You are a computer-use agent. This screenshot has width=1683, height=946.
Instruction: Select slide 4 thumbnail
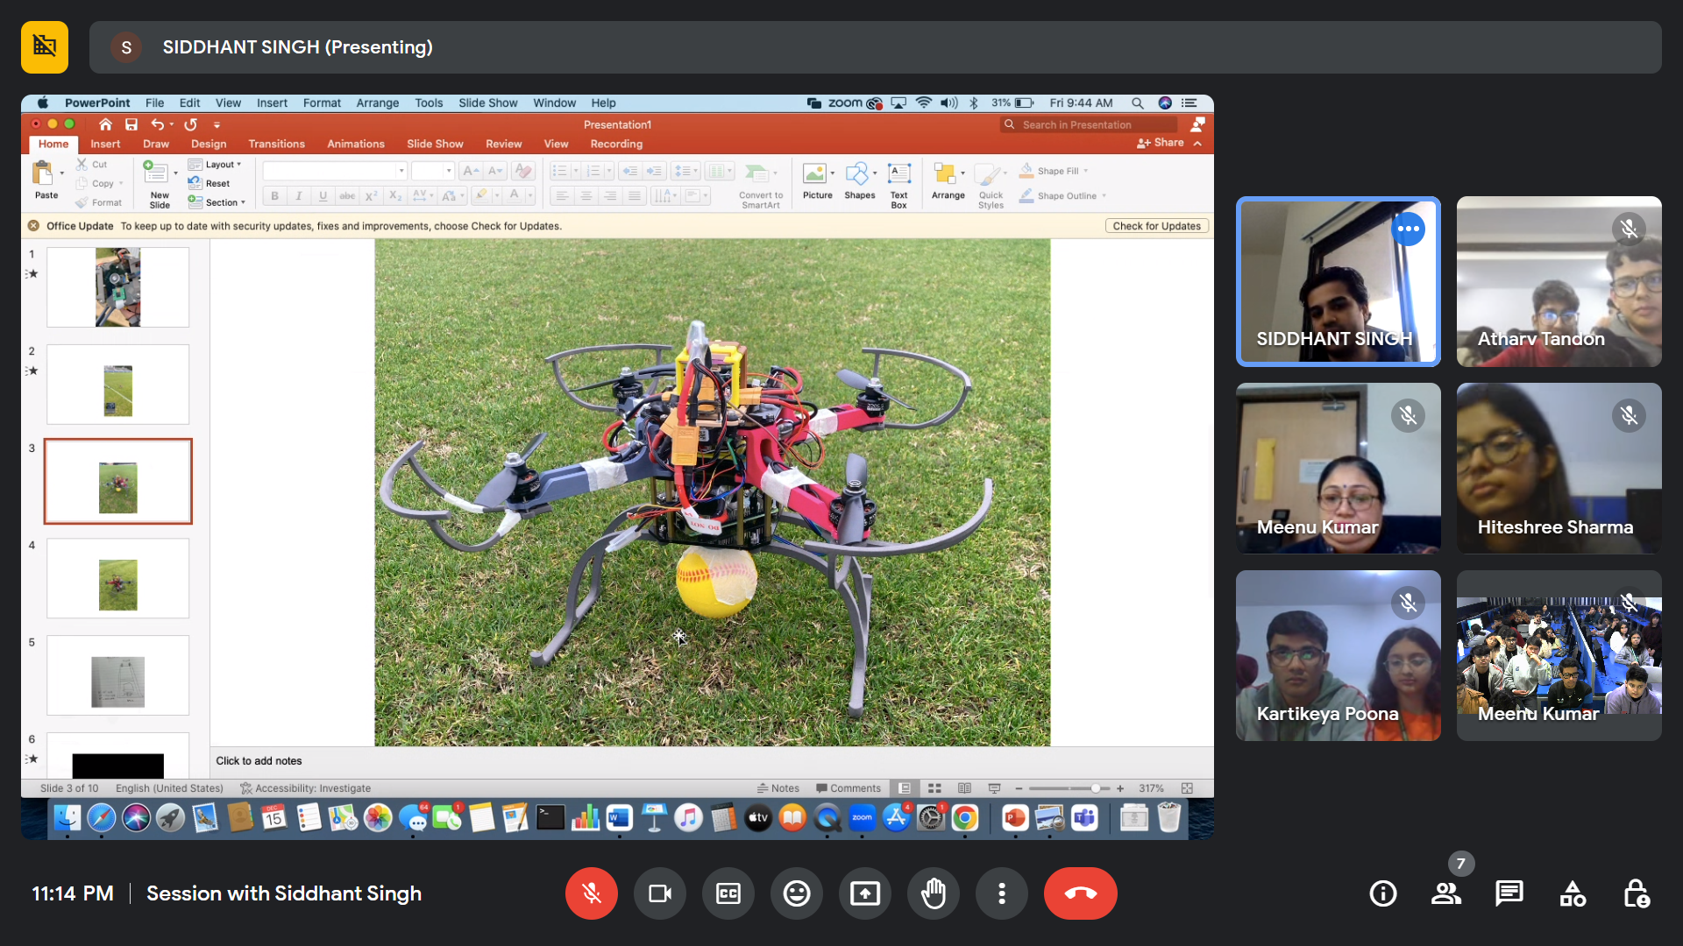point(117,579)
